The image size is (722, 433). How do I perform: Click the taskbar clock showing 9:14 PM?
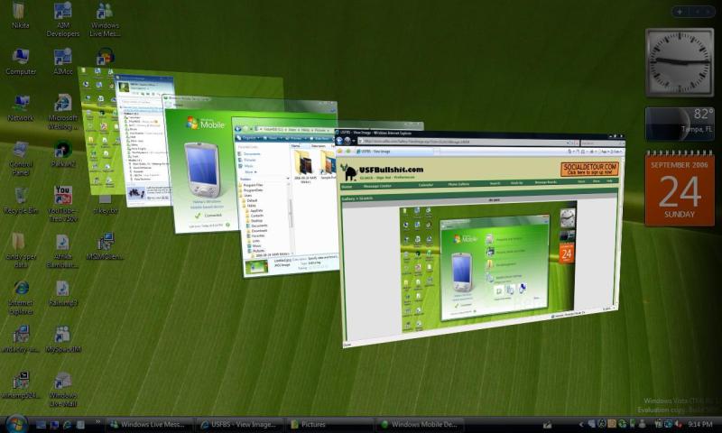[x=700, y=424]
